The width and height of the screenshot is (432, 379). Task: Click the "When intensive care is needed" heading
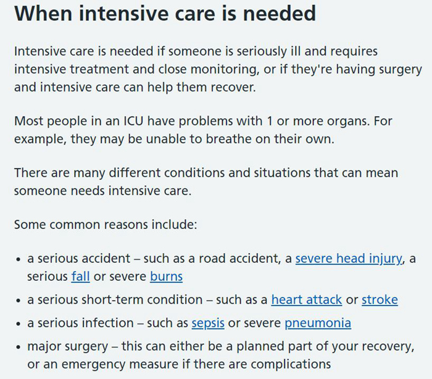point(165,14)
